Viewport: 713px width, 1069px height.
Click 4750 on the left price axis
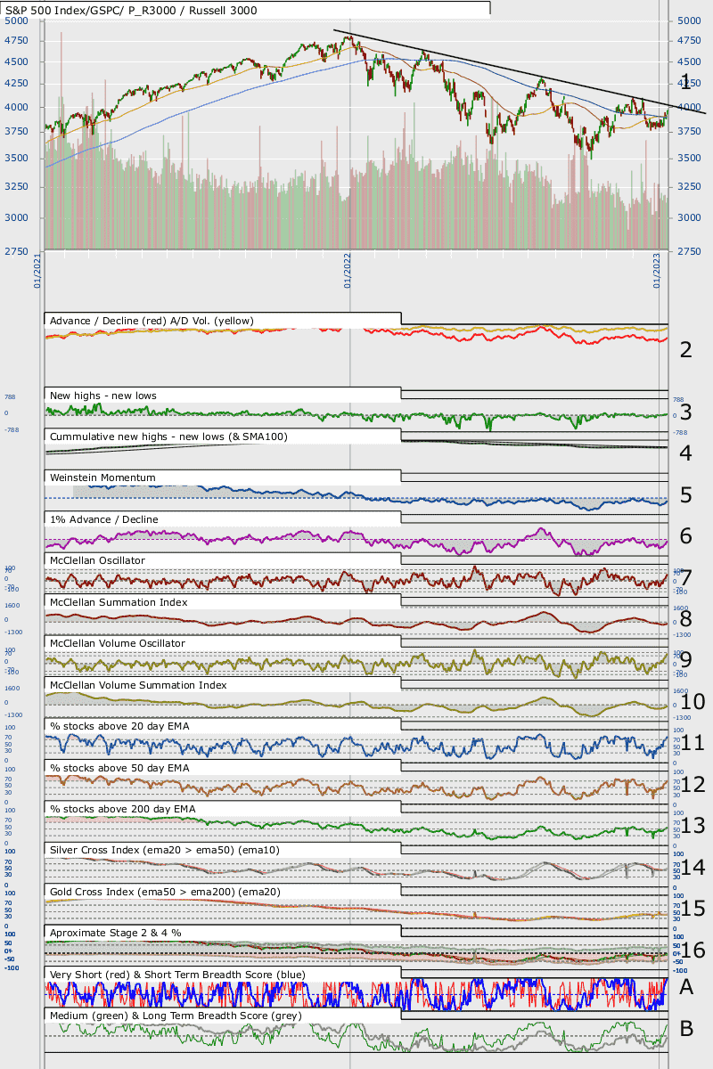[17, 41]
